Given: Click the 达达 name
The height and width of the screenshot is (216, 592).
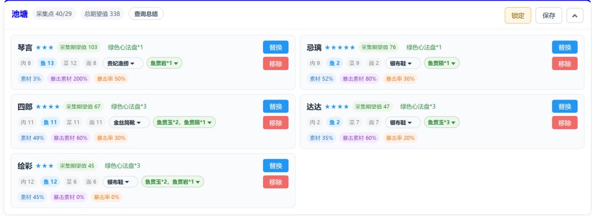Looking at the screenshot, I should (x=314, y=107).
